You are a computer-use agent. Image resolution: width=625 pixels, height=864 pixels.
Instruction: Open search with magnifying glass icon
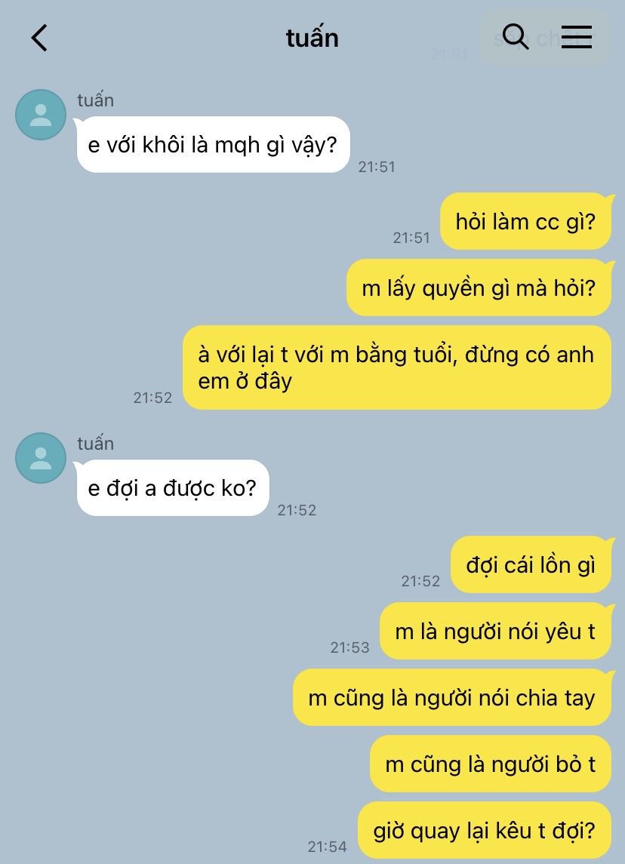pos(516,37)
